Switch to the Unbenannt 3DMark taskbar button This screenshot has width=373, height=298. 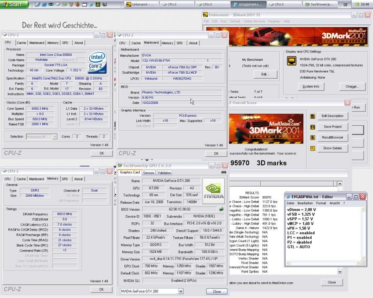(142, 4)
